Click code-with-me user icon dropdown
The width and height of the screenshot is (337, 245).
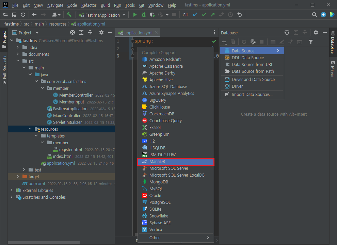[56, 15]
